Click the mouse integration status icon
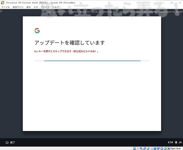The height and width of the screenshot is (150, 183). (165, 148)
